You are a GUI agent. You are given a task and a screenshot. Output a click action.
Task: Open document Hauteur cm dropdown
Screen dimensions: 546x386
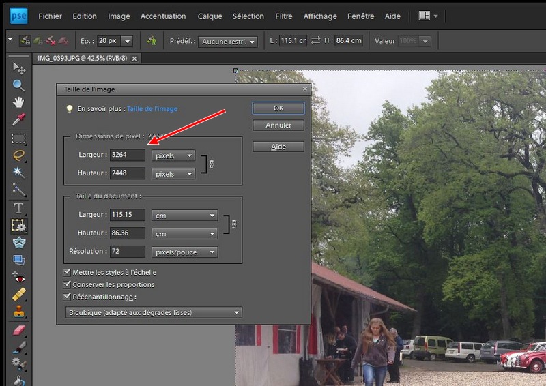184,233
